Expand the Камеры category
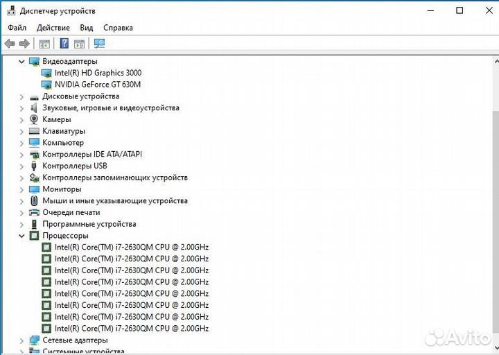499x355 pixels. [x=21, y=120]
